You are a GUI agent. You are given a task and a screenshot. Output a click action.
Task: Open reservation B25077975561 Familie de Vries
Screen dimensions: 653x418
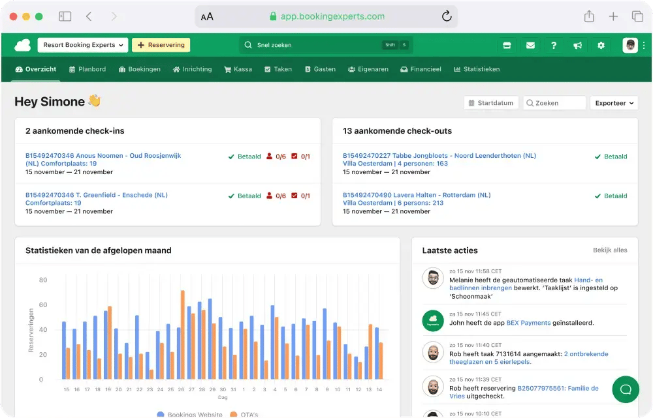pos(524,392)
